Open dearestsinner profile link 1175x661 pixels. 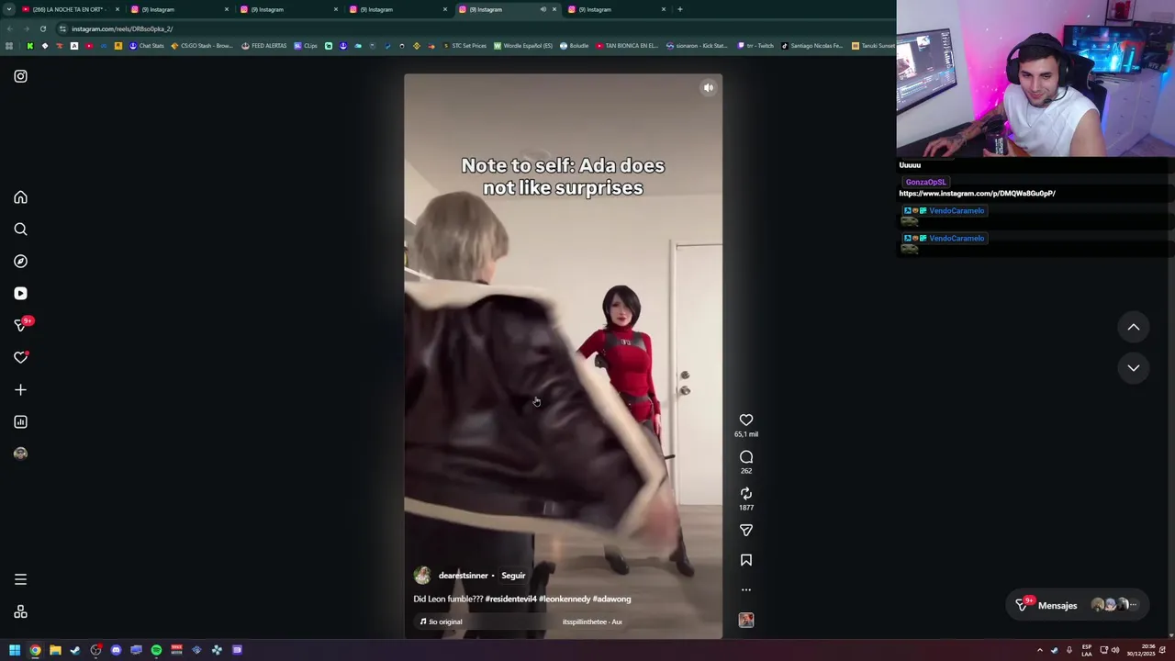(463, 576)
